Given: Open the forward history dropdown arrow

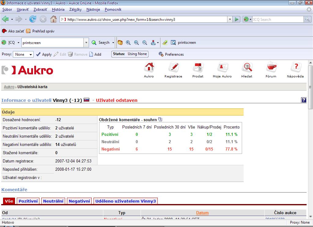Looking at the screenshot, I should (26, 19).
